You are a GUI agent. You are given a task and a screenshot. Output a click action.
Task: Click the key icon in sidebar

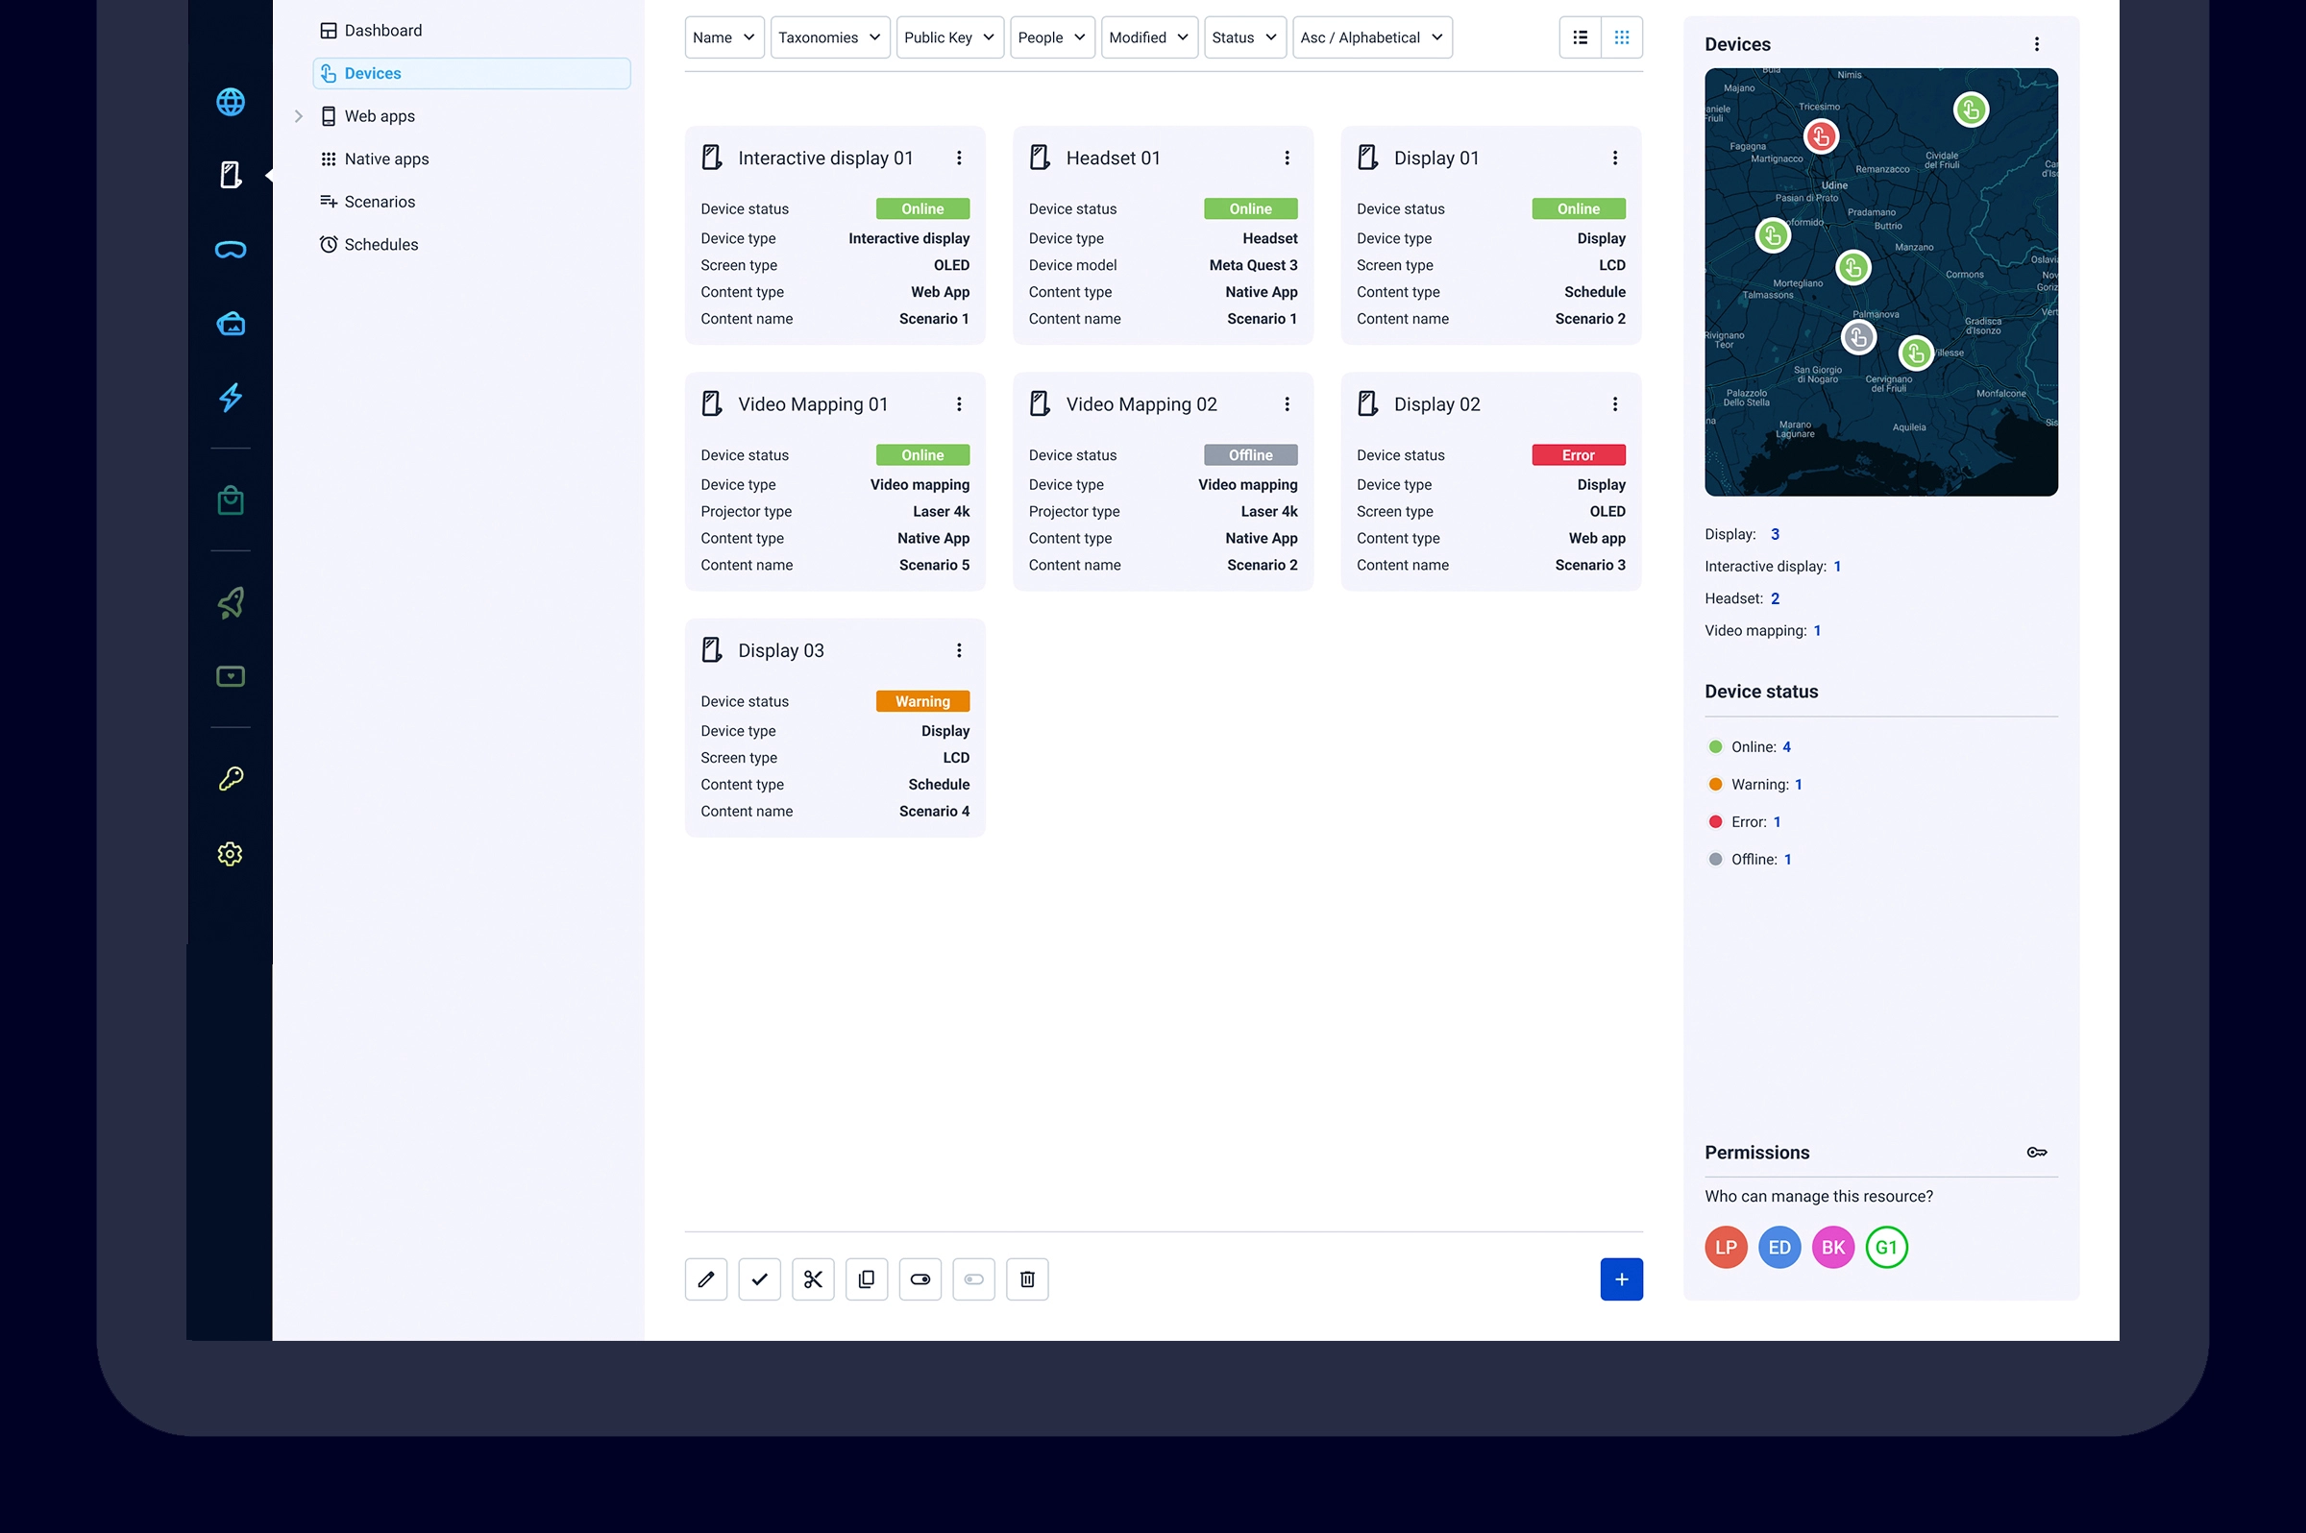coord(231,779)
